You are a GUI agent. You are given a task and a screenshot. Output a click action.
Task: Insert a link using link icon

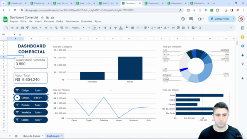pyautogui.click(x=173, y=28)
